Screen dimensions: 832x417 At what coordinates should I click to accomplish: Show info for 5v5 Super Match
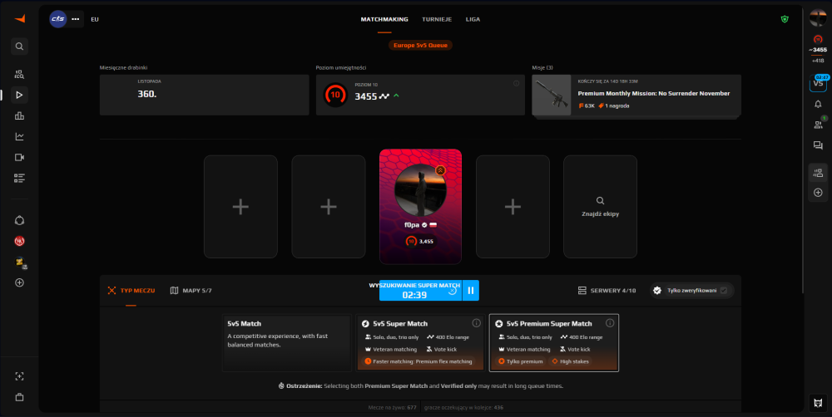(477, 323)
